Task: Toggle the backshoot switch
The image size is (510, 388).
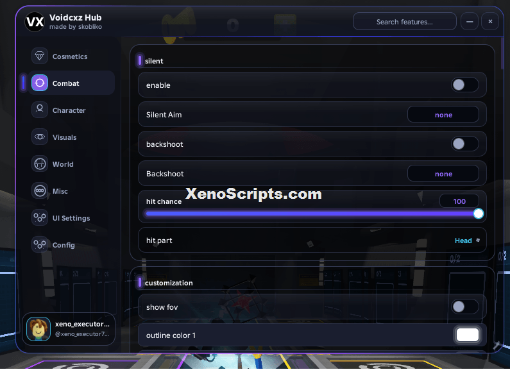Action: (465, 144)
